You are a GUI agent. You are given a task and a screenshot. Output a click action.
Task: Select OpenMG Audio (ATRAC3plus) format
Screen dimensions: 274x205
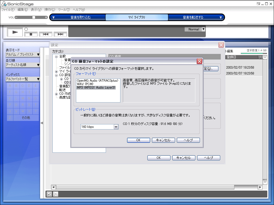tap(97, 81)
